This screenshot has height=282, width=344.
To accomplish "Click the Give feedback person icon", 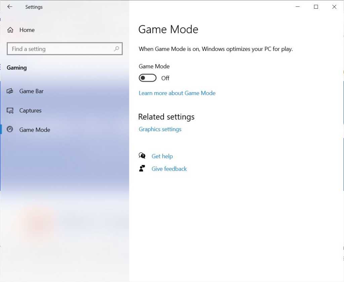I will [x=142, y=168].
